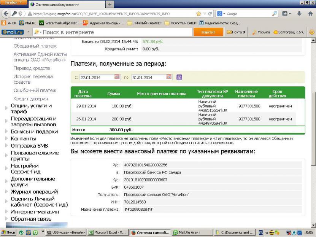Open the История перевода средств link

tap(33, 79)
